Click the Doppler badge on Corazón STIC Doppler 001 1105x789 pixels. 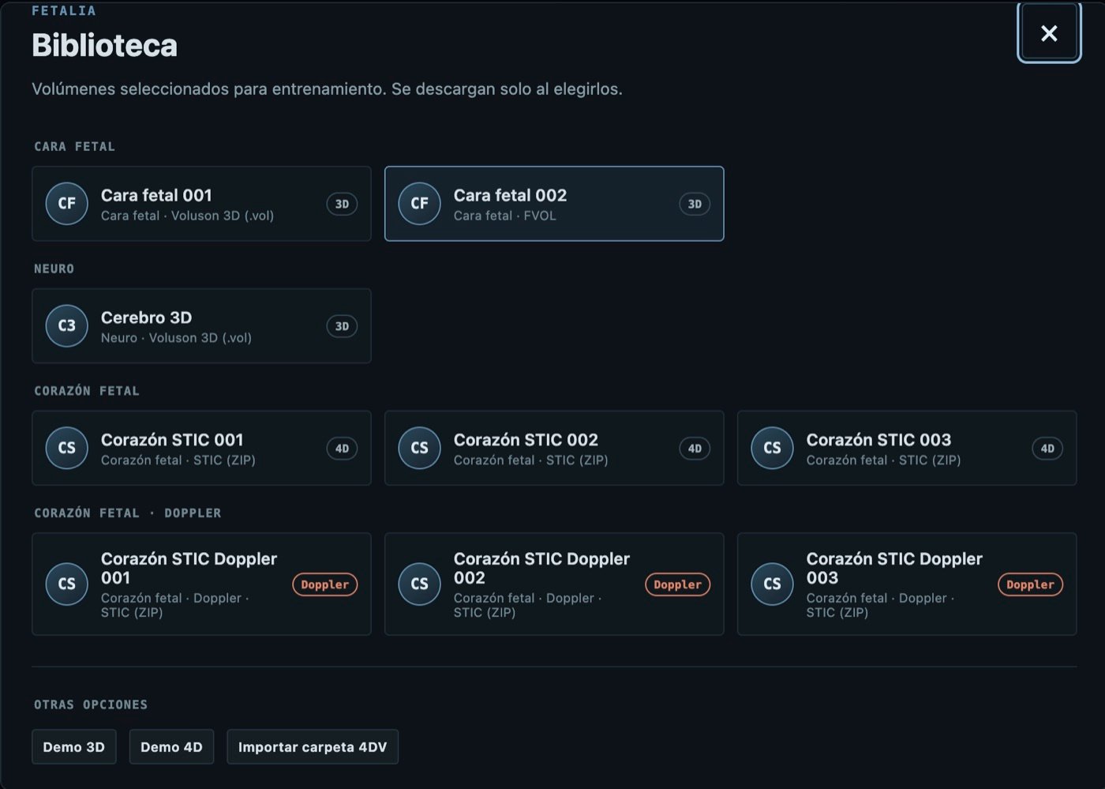325,584
